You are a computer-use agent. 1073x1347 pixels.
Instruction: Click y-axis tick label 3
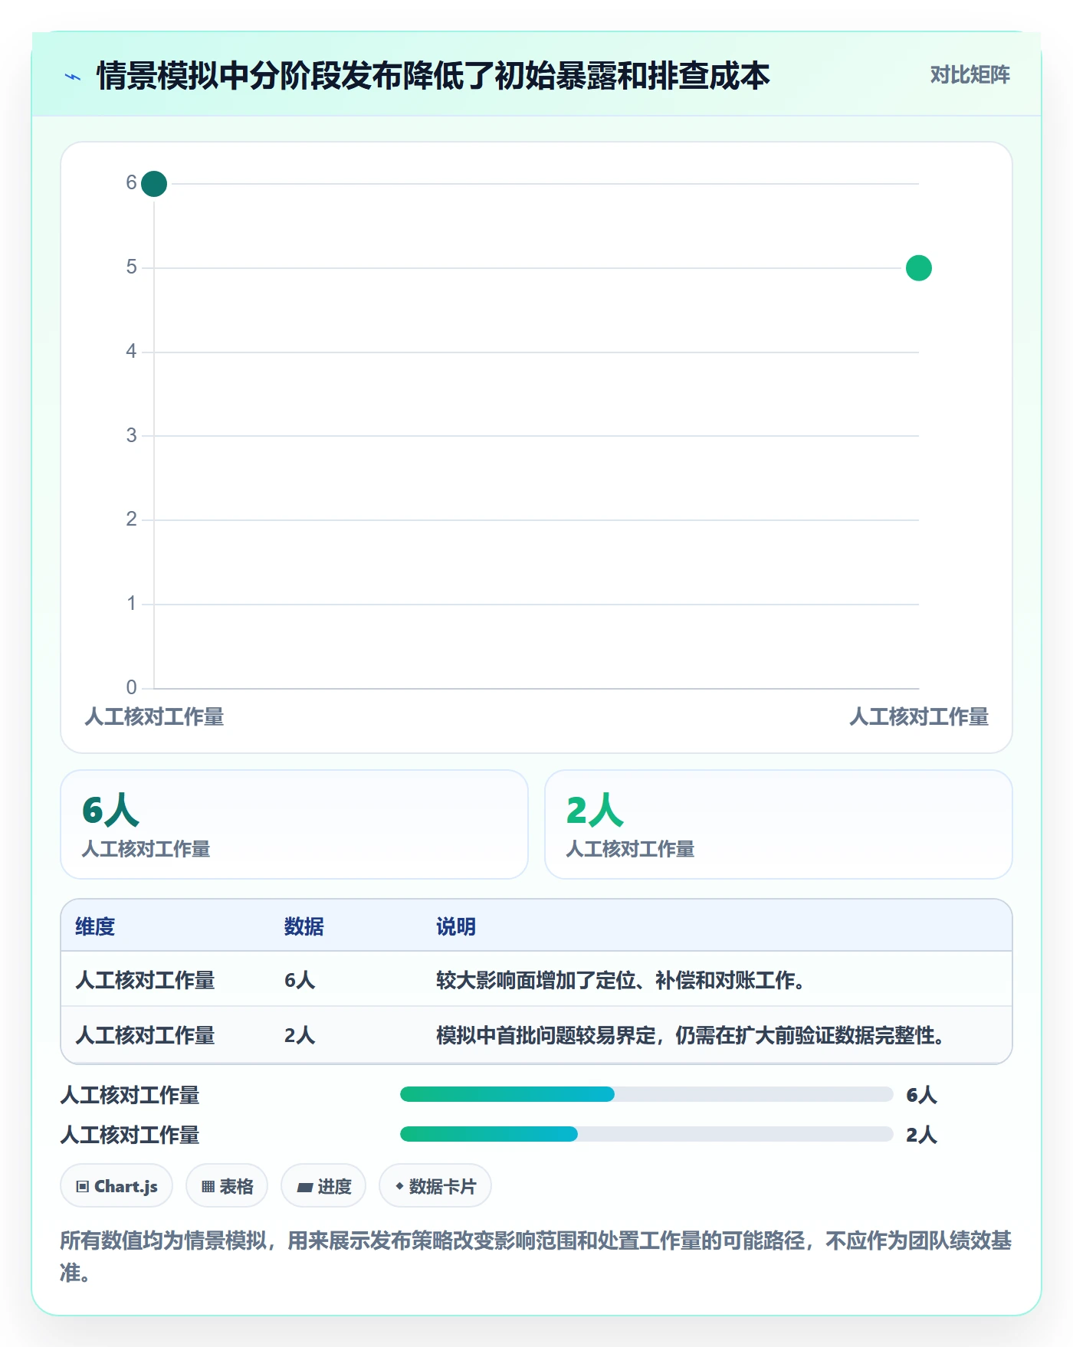point(131,435)
